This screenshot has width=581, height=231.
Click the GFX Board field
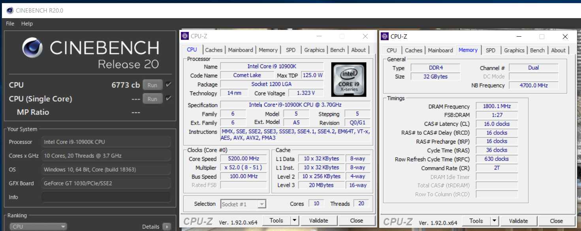pyautogui.click(x=106, y=183)
